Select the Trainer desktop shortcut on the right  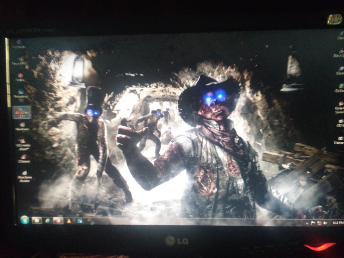pos(339,140)
